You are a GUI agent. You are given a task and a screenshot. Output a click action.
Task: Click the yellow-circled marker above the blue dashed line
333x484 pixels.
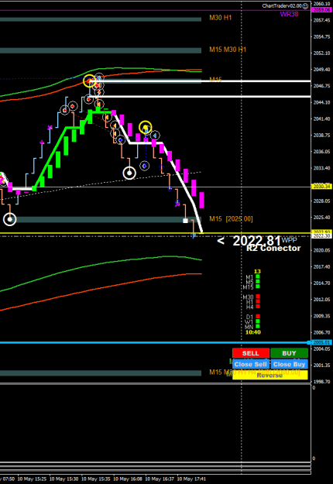[x=146, y=127]
